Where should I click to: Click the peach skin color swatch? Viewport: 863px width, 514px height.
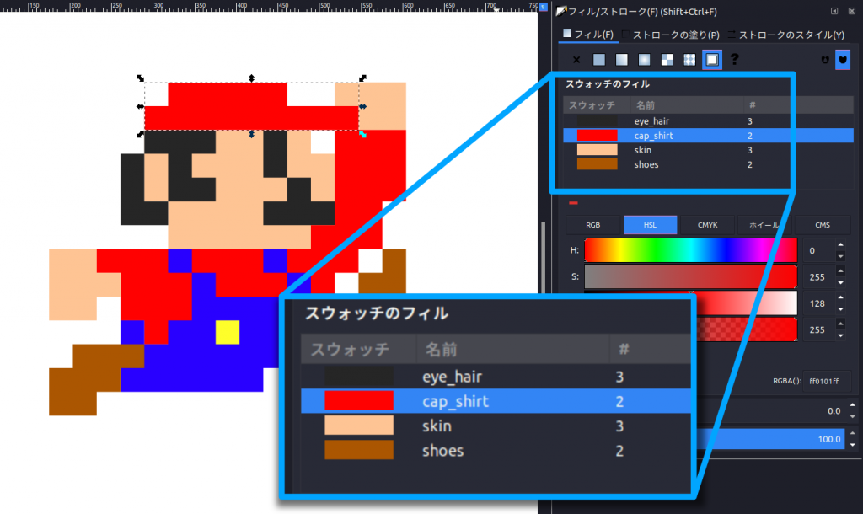coord(598,150)
